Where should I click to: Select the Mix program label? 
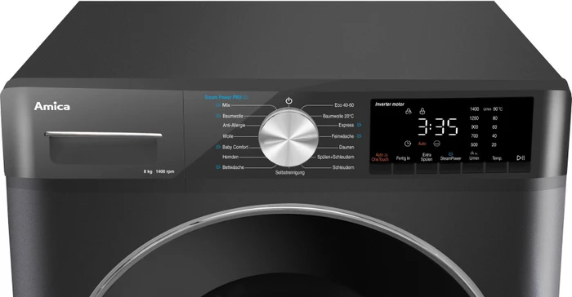click(226, 105)
